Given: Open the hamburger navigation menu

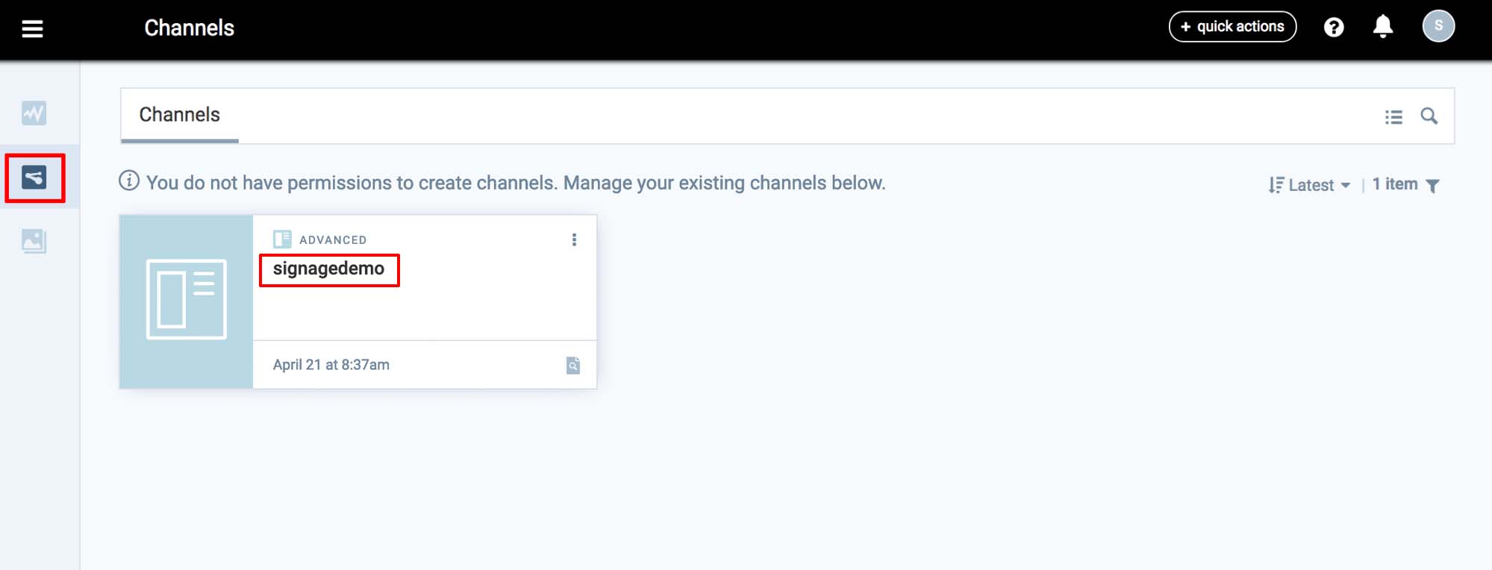Looking at the screenshot, I should 32,29.
